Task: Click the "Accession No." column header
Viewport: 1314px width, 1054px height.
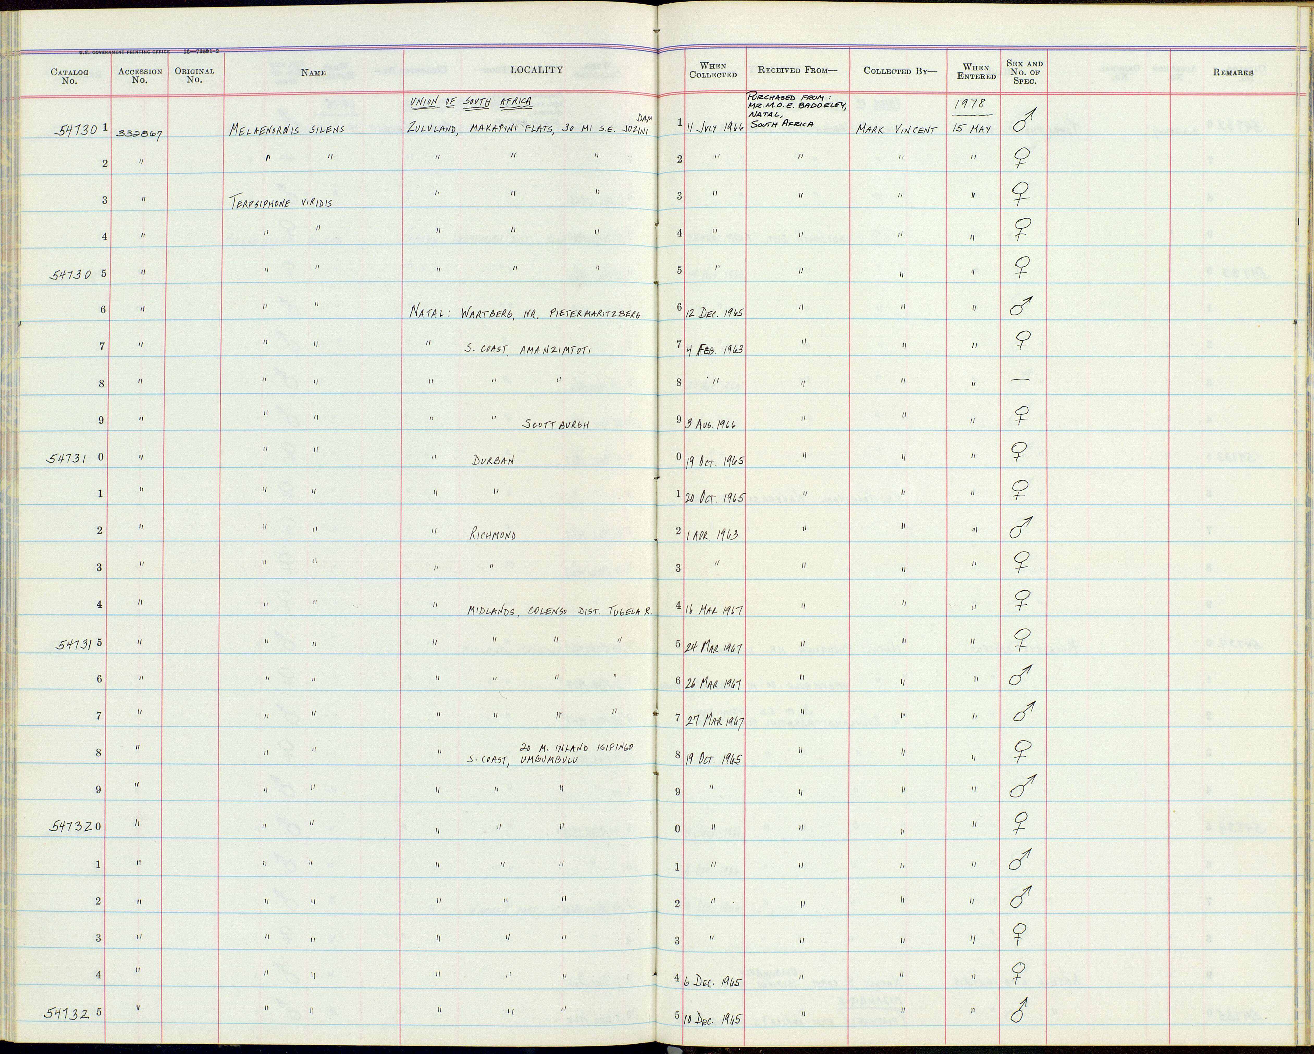Action: [140, 76]
